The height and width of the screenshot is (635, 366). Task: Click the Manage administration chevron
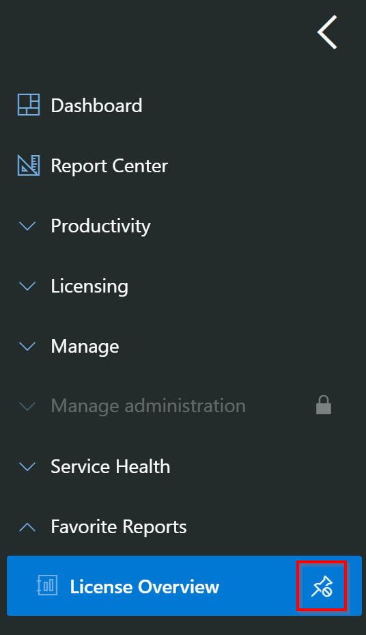click(x=27, y=406)
